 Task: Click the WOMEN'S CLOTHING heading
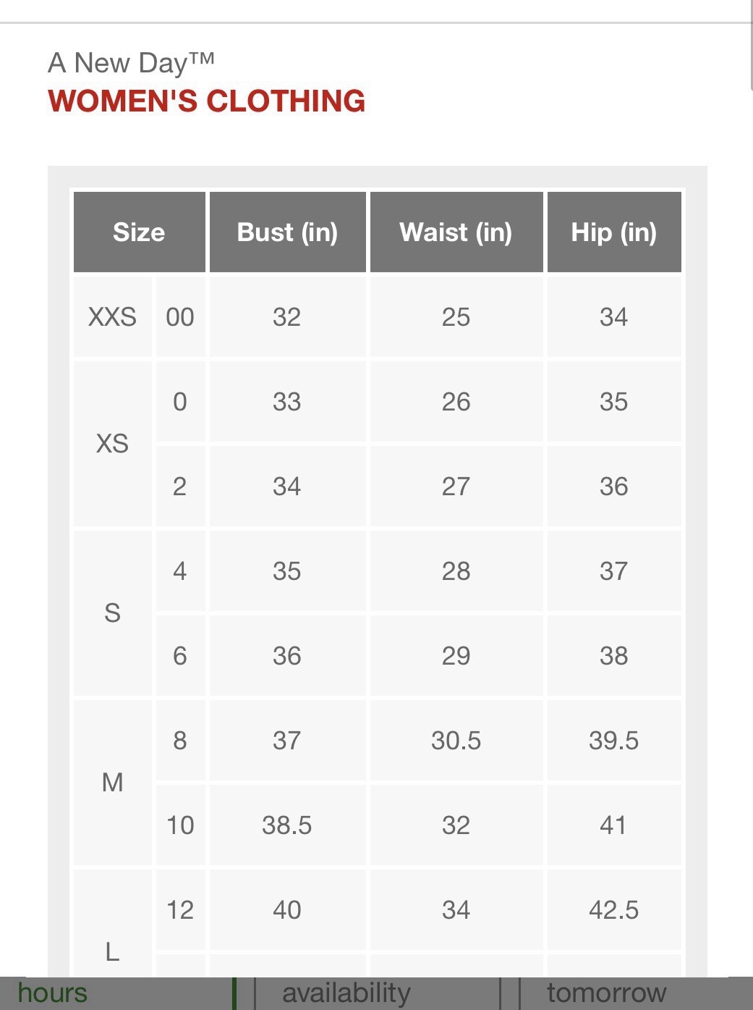pos(207,101)
